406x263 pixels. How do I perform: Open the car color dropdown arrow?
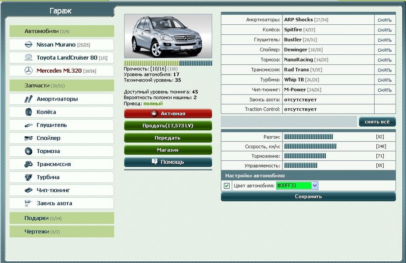click(x=315, y=185)
